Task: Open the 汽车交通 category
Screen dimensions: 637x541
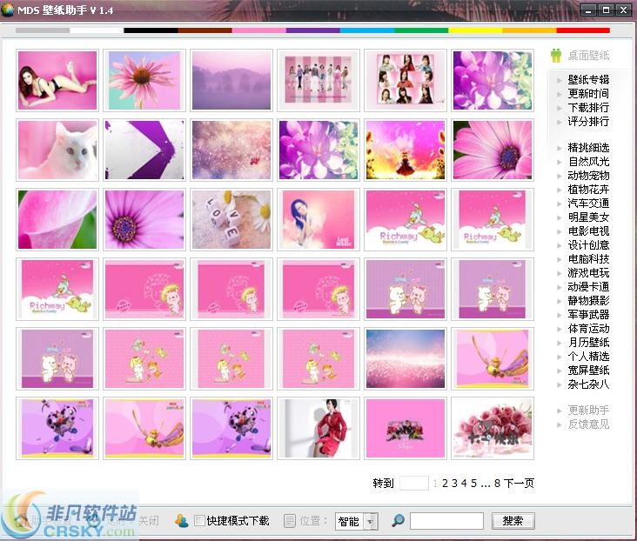Action: (x=588, y=203)
